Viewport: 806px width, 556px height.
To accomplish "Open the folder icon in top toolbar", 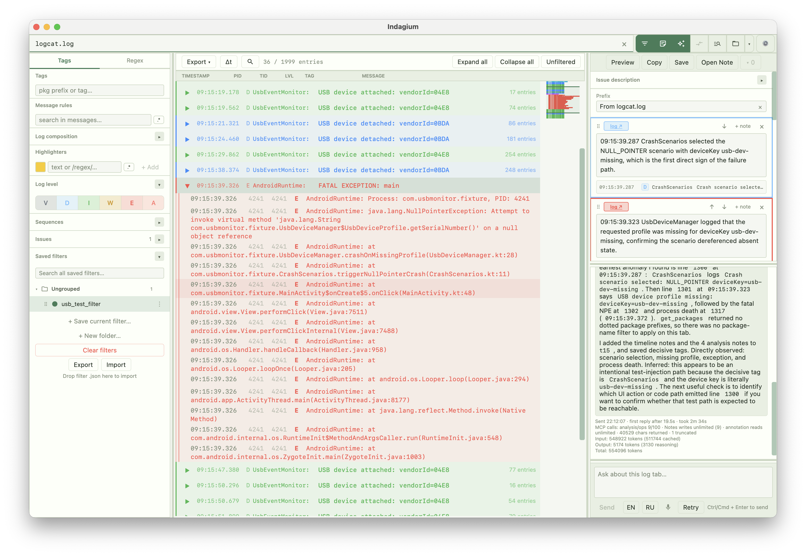I will pyautogui.click(x=736, y=44).
